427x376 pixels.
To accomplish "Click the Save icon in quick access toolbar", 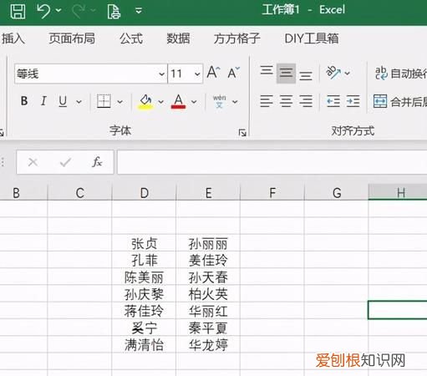I will coord(18,11).
